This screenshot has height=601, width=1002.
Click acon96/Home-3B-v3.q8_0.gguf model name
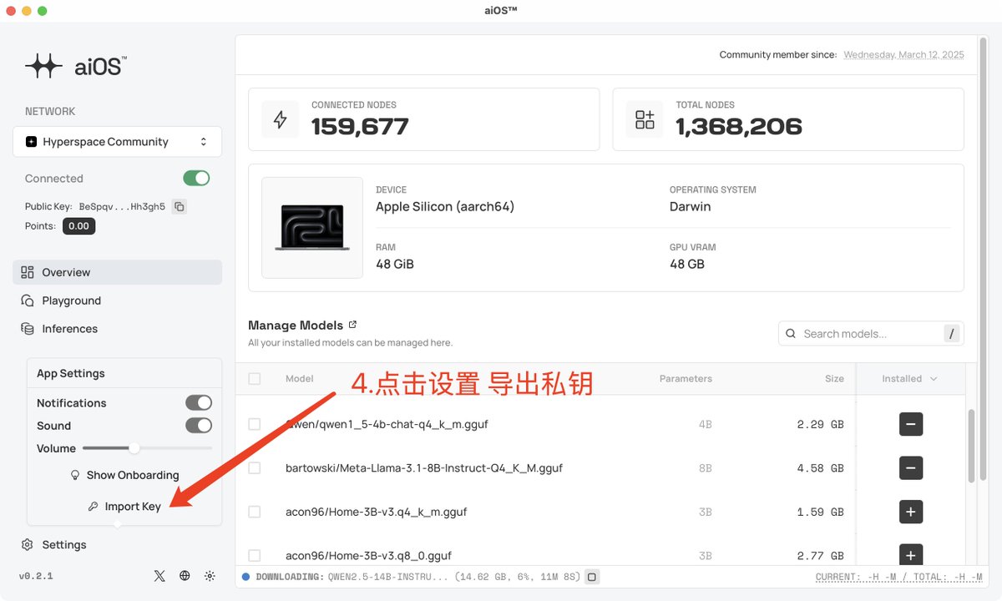click(368, 555)
